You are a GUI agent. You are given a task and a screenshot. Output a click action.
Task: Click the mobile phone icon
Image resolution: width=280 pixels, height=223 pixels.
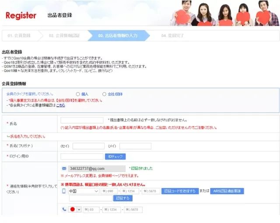(64, 191)
